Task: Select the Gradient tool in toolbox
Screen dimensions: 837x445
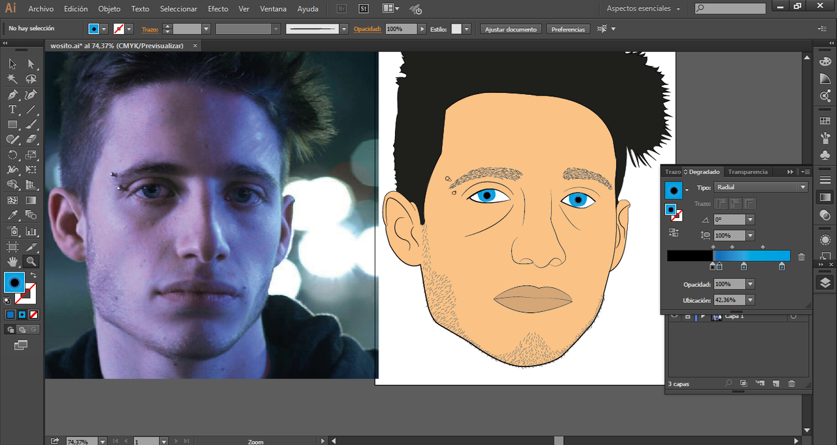Action: [x=31, y=200]
